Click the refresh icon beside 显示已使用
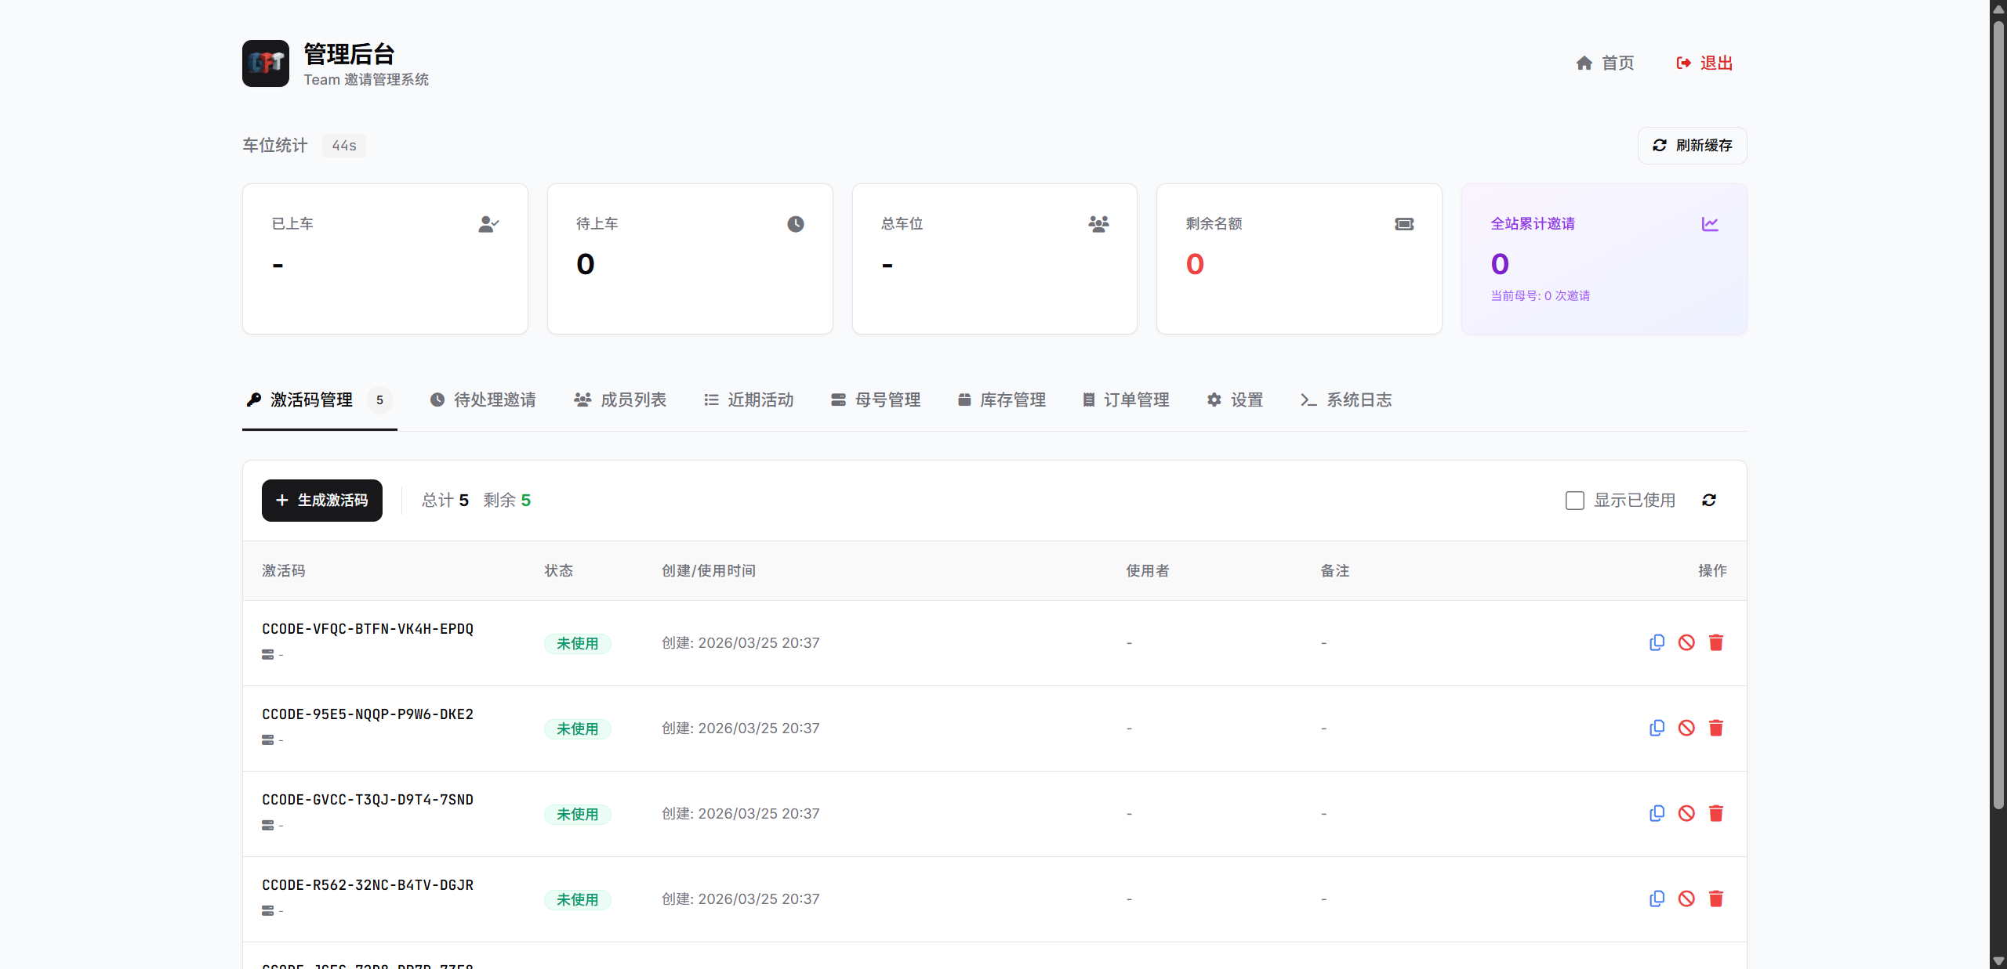Viewport: 2007px width, 969px height. point(1710,500)
